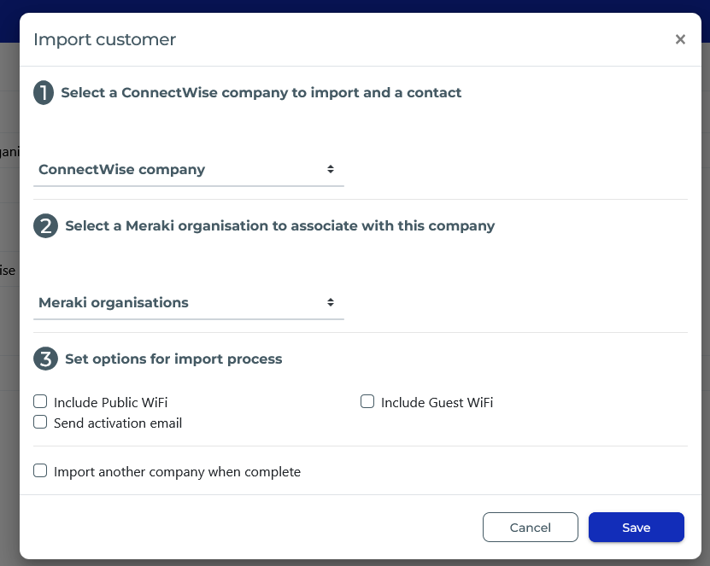710x566 pixels.
Task: Click the Import customer dialog title
Action: 104,40
